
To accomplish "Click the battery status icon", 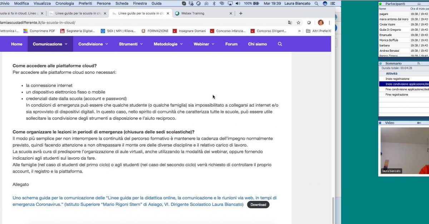I will 256,3.
